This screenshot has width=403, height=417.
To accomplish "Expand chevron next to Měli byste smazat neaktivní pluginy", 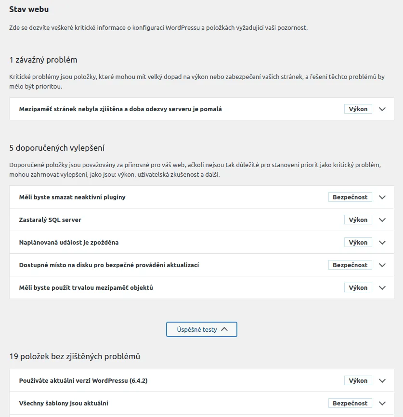I will pyautogui.click(x=382, y=197).
